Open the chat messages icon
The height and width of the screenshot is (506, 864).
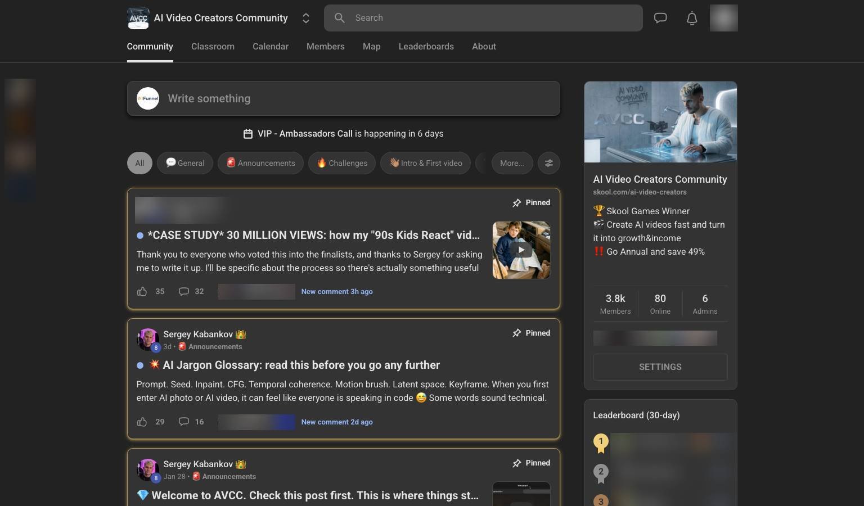pos(660,18)
